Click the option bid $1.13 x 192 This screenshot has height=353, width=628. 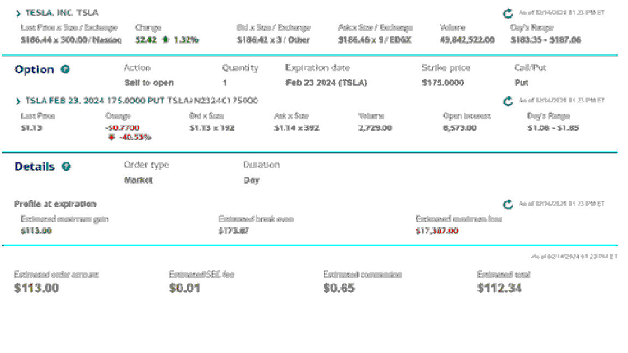click(x=212, y=128)
